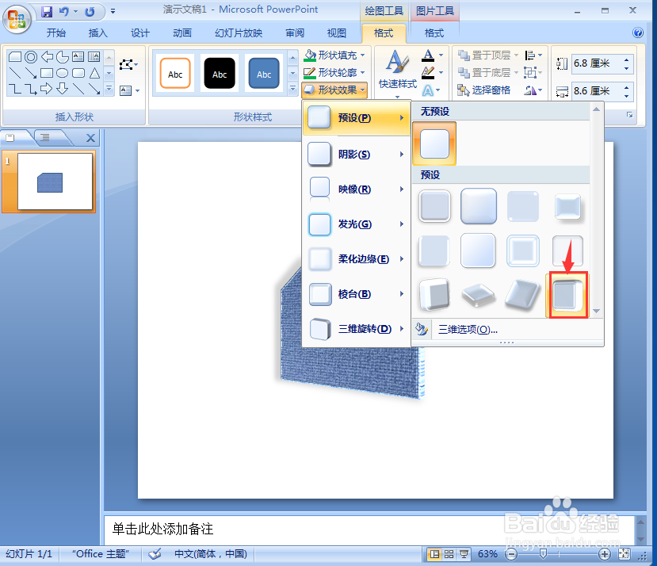Open the 柔化边缘(E) submenu
657x566 pixels.
tap(356, 258)
